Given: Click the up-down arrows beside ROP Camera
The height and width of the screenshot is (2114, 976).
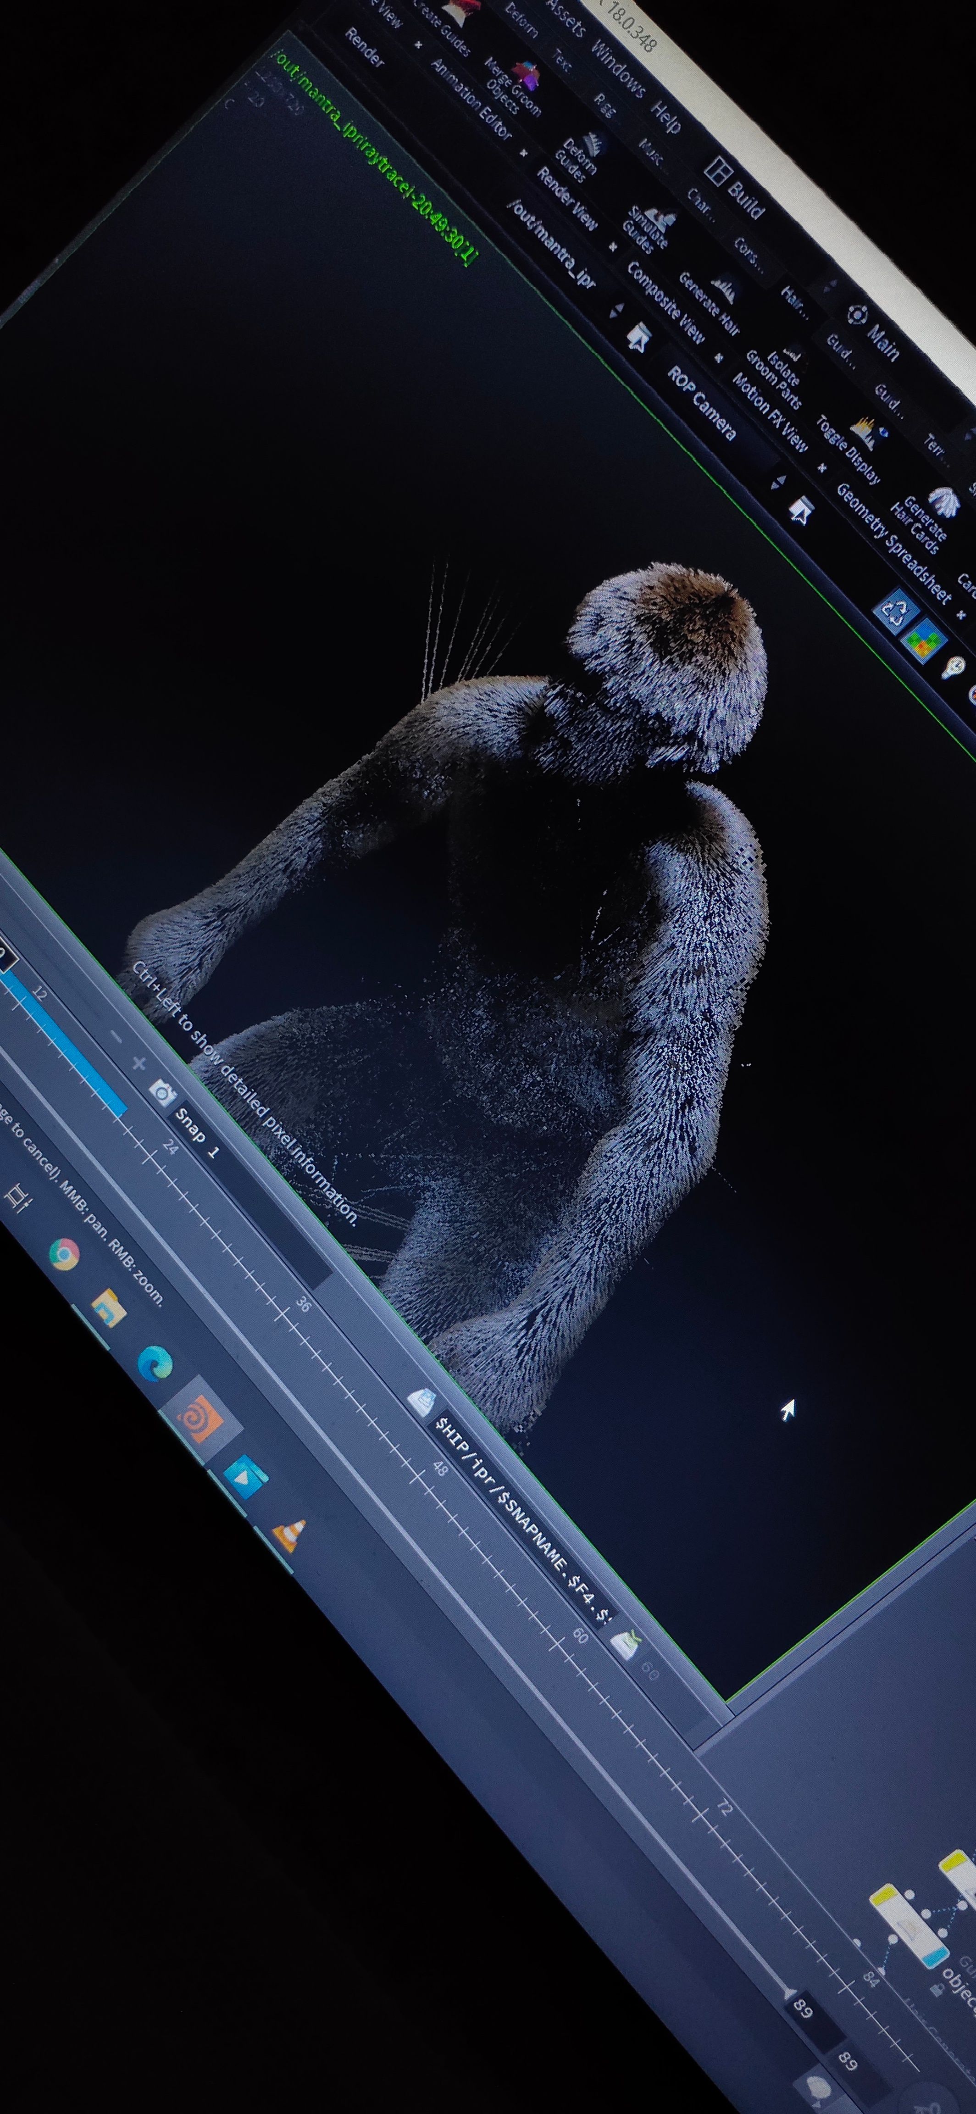Looking at the screenshot, I should coord(779,483).
